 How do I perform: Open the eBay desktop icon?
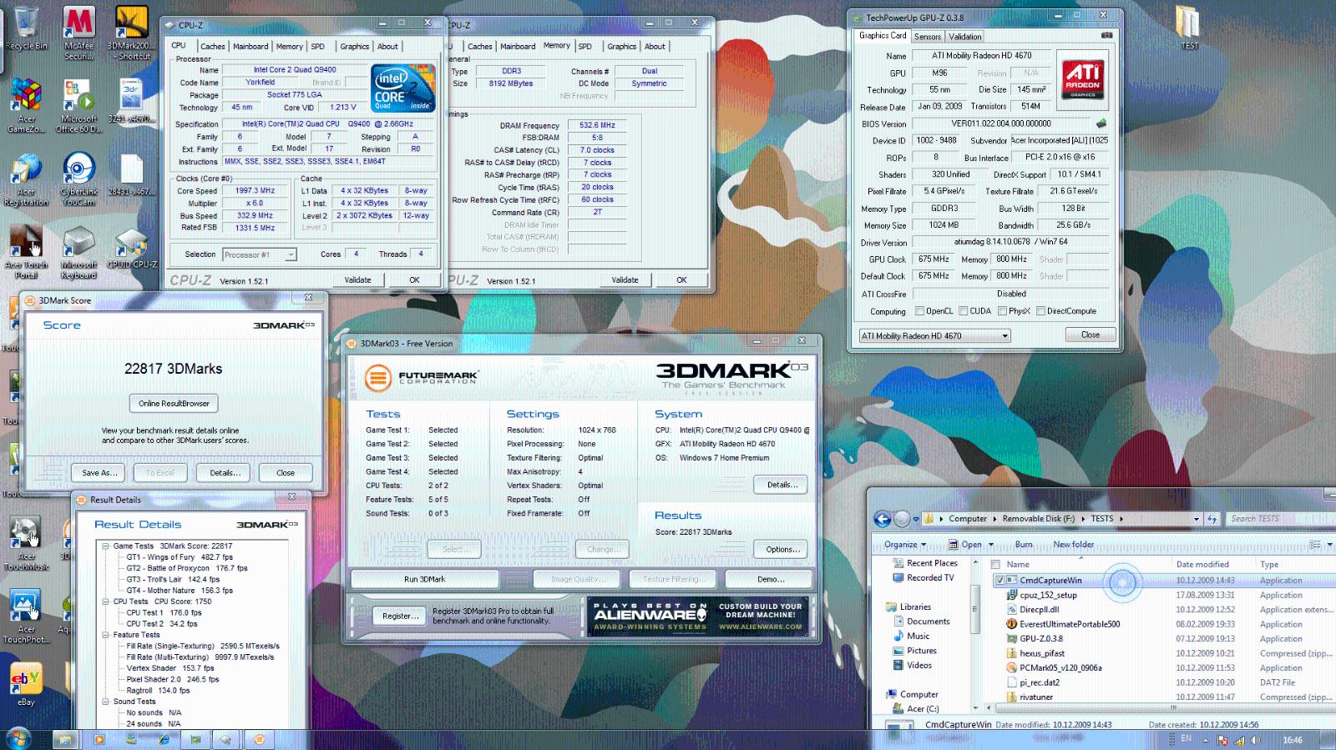point(26,685)
